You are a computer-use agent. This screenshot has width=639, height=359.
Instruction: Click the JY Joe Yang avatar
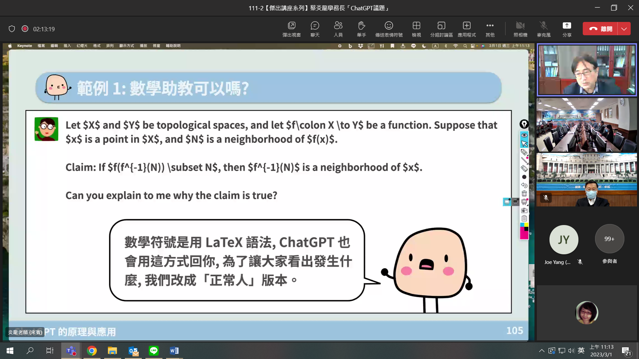563,239
